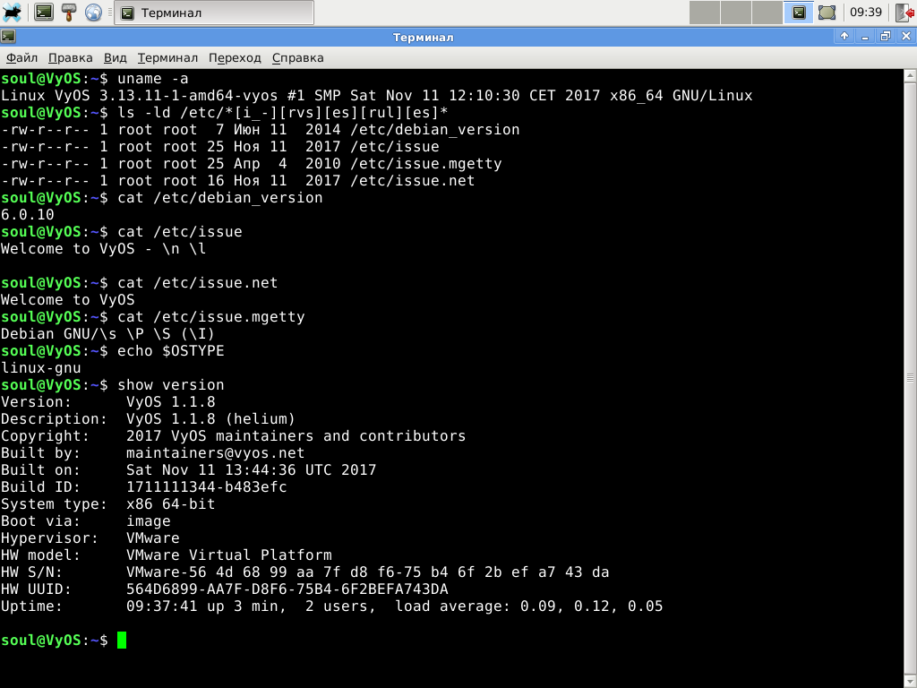917x688 pixels.
Task: Click the logout door icon in panel
Action: [x=904, y=13]
